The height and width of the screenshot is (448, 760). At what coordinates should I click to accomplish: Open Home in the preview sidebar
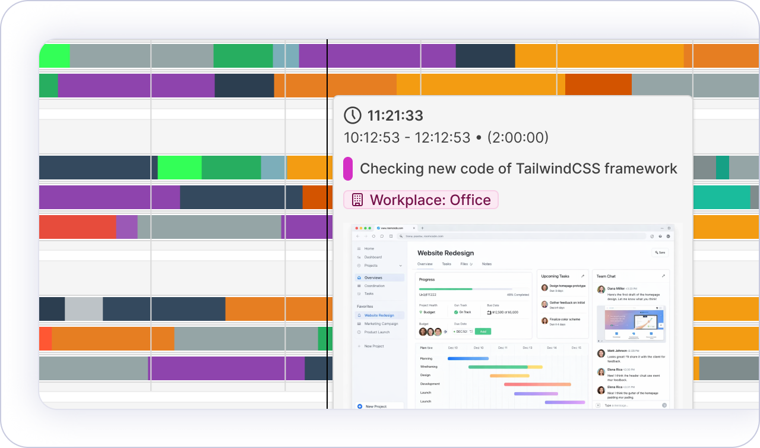coord(369,248)
